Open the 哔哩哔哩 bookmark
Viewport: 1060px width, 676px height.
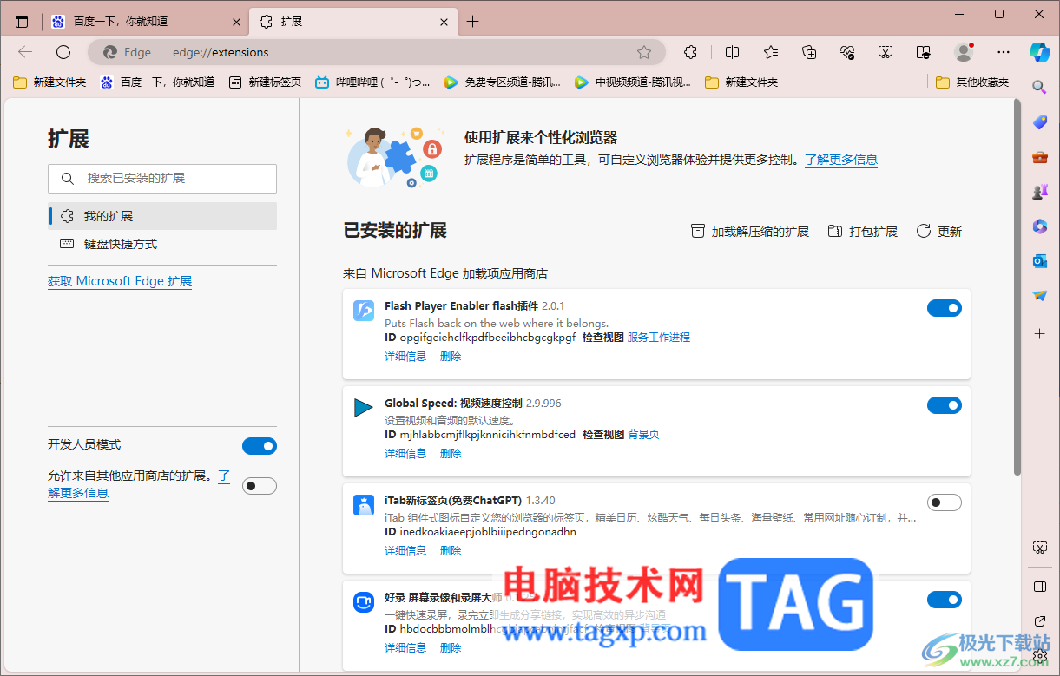point(372,82)
